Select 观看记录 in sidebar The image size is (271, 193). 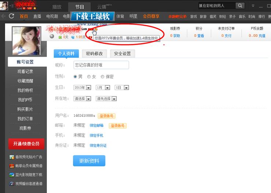coord(25,71)
